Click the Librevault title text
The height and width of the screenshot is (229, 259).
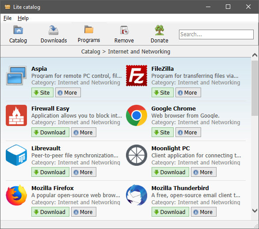46,149
